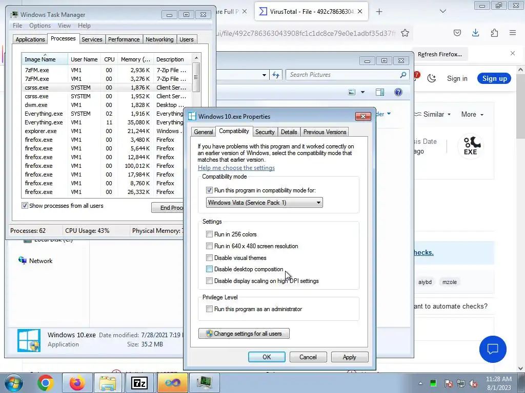This screenshot has width=525, height=393.
Task: Click Explorer change view icon
Action: 352,92
